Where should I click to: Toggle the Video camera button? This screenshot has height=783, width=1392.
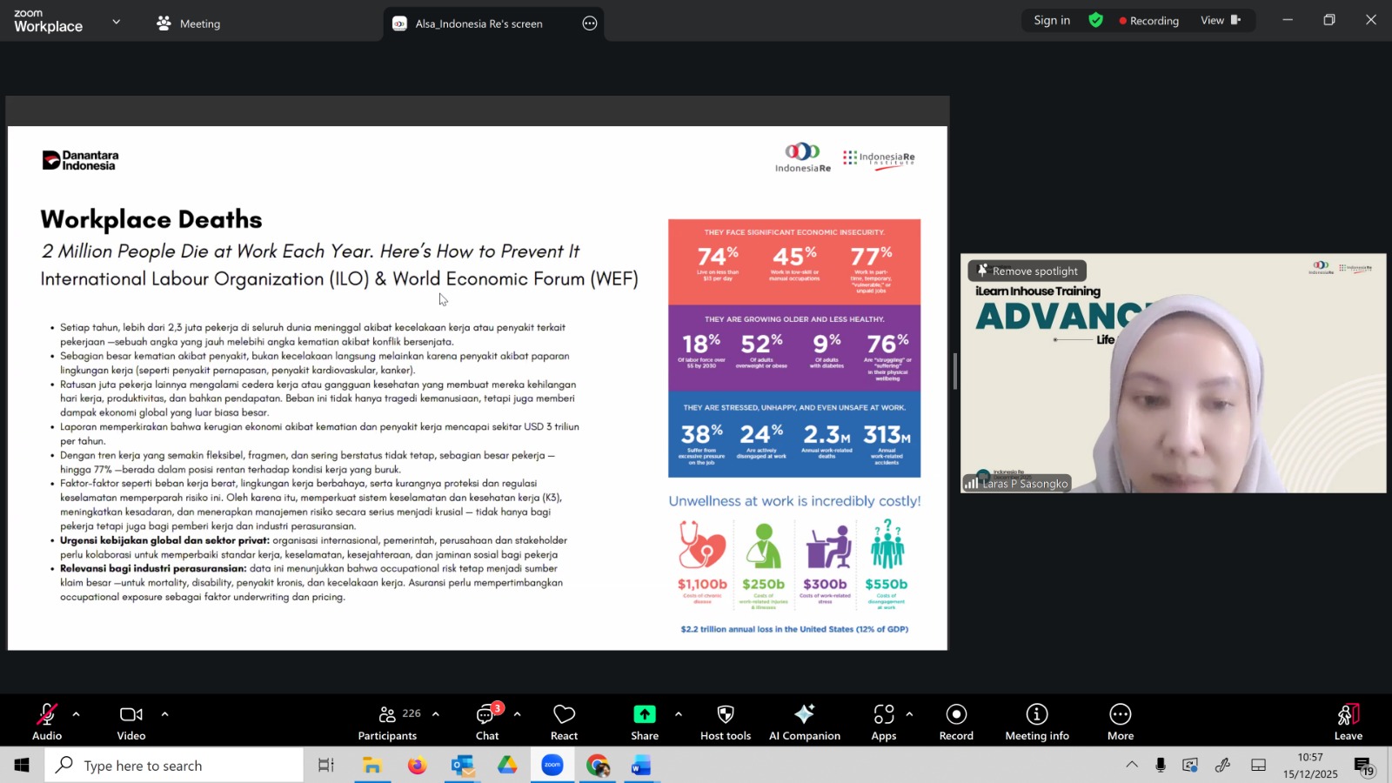click(x=131, y=721)
